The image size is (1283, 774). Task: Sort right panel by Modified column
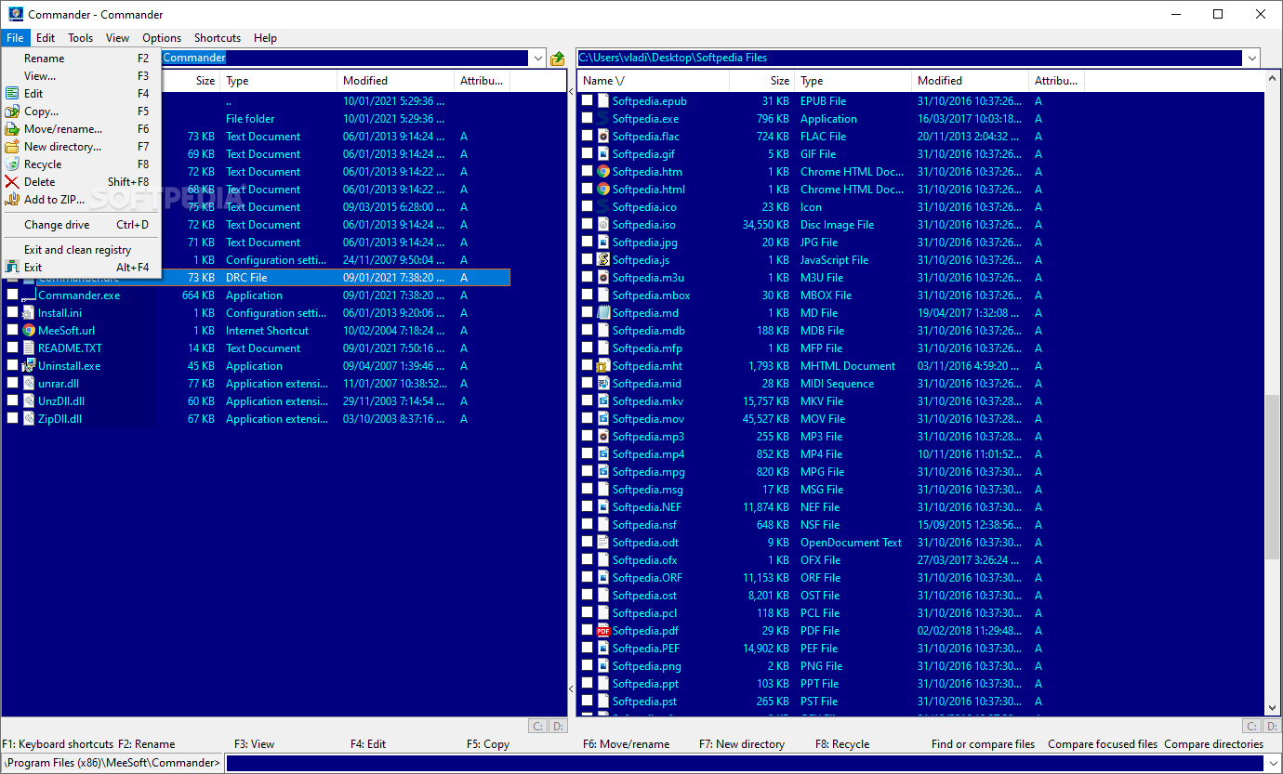970,81
